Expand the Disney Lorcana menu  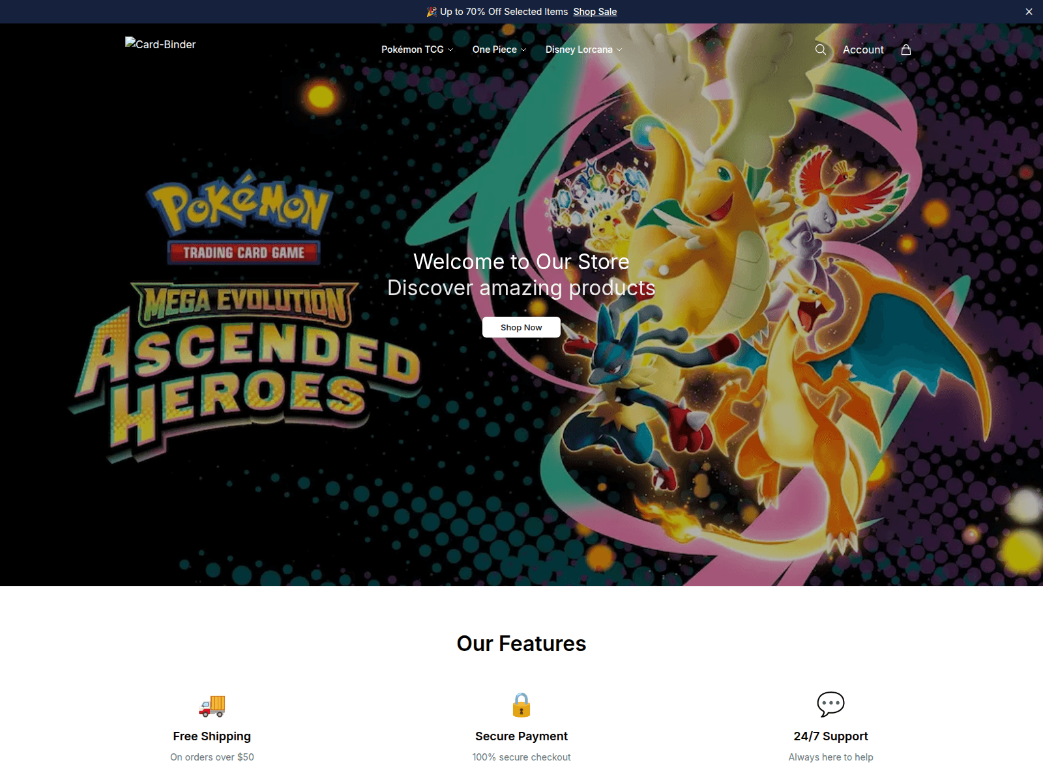click(x=584, y=50)
